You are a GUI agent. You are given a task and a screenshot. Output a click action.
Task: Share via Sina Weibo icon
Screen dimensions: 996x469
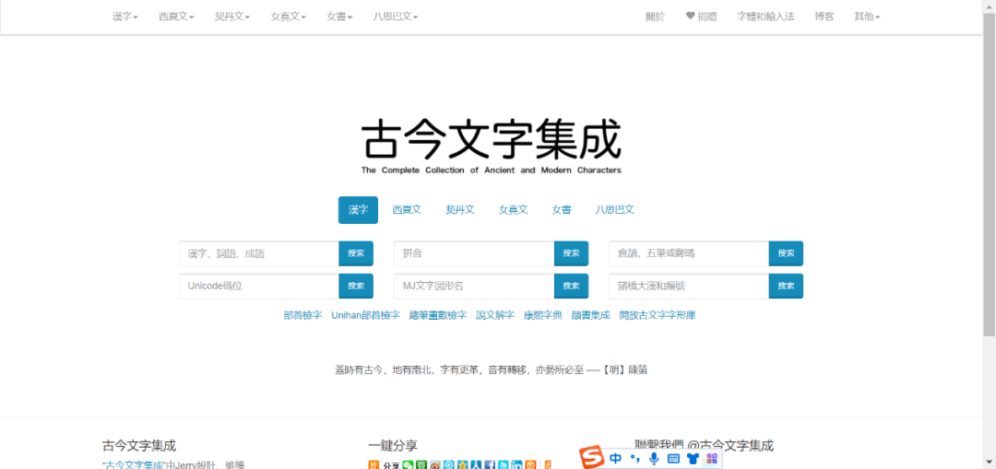click(435, 465)
